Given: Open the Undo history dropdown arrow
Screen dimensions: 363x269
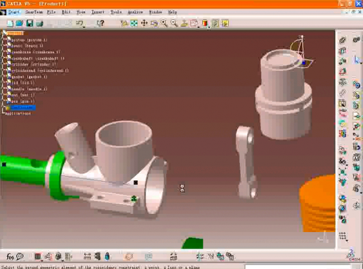Looking at the screenshot, I should click(84, 27).
